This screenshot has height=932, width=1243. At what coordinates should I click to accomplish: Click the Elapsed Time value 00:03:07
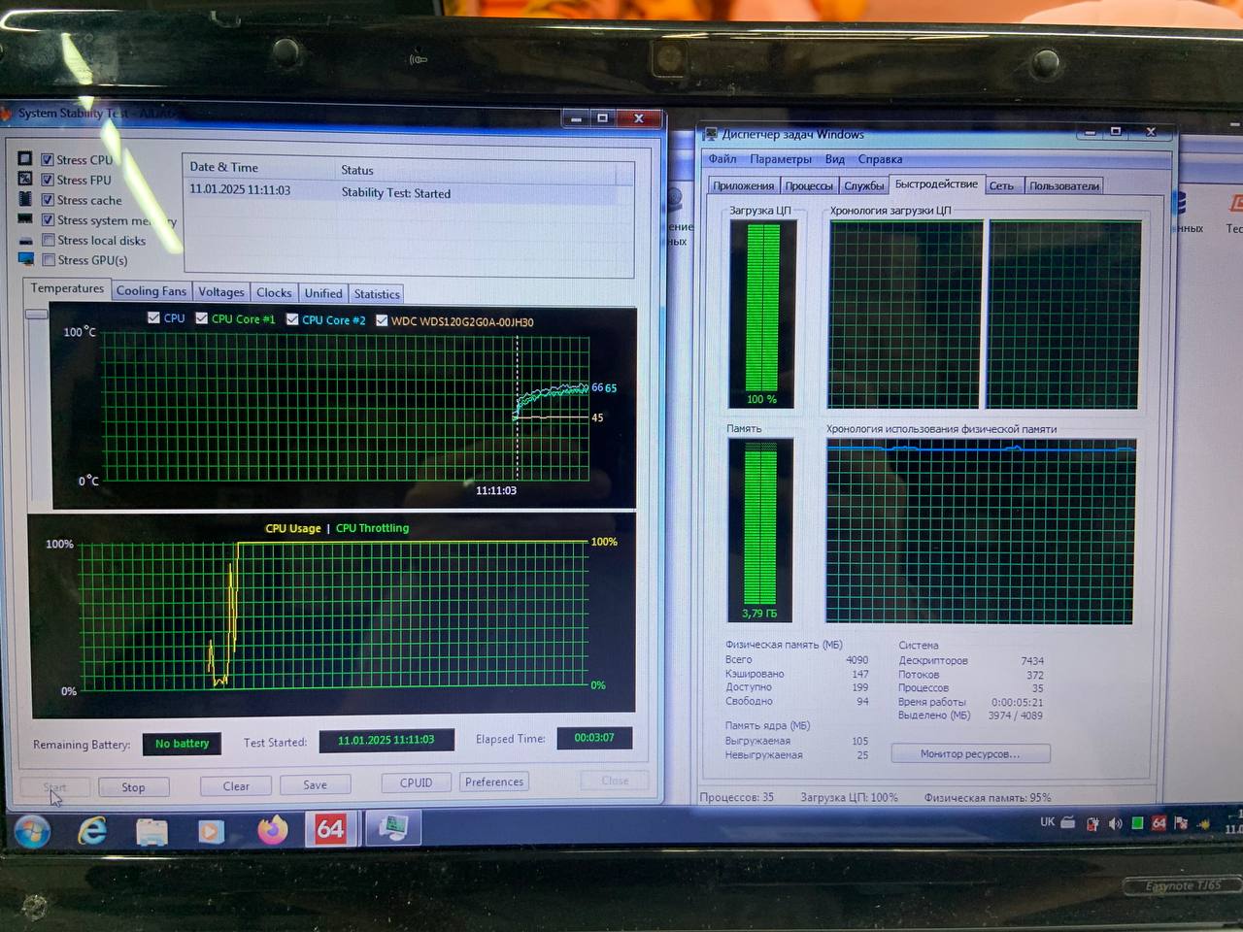point(593,738)
